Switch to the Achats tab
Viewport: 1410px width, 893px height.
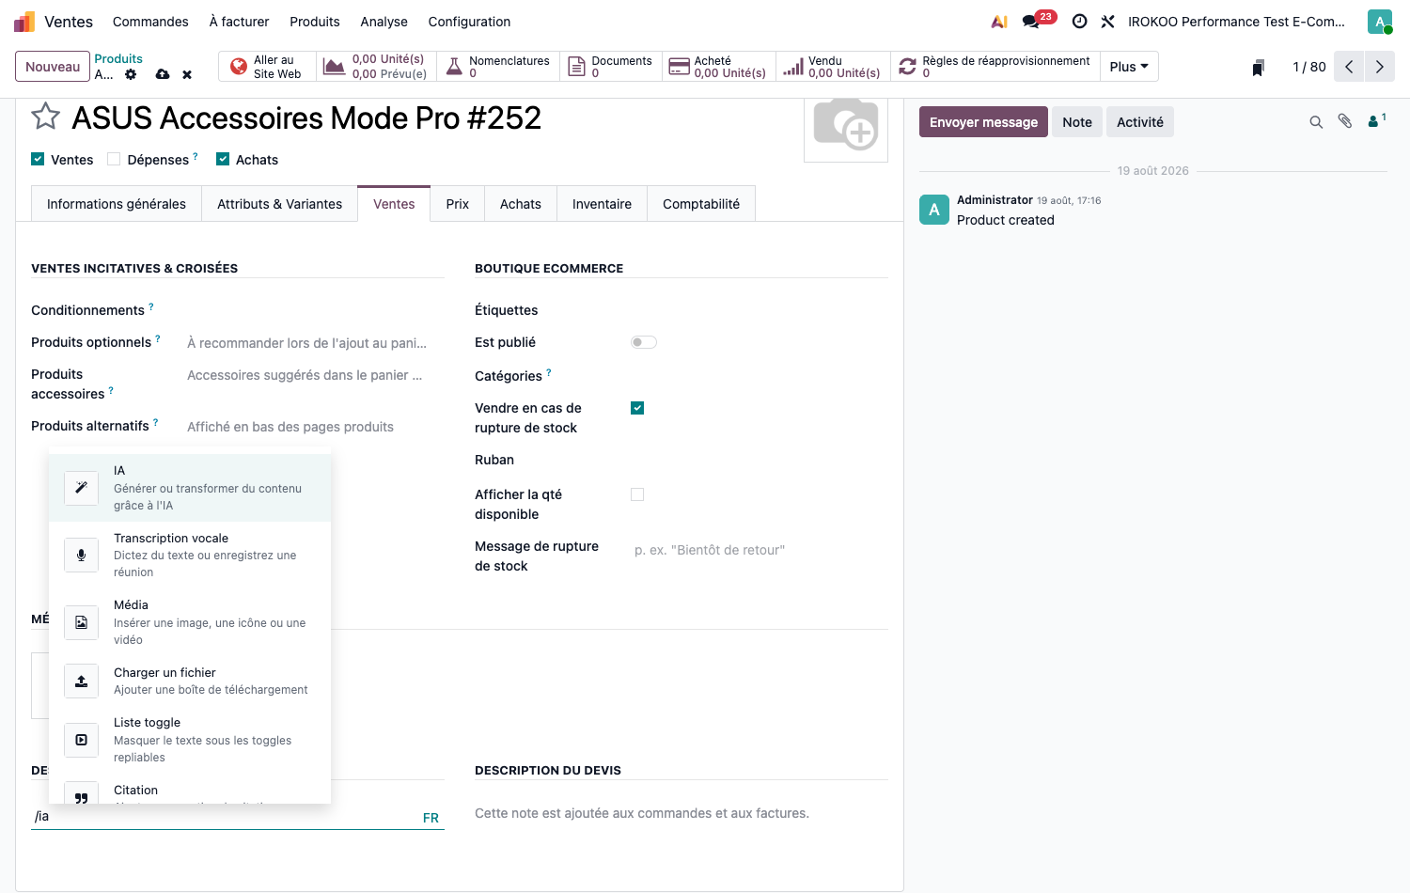click(521, 204)
